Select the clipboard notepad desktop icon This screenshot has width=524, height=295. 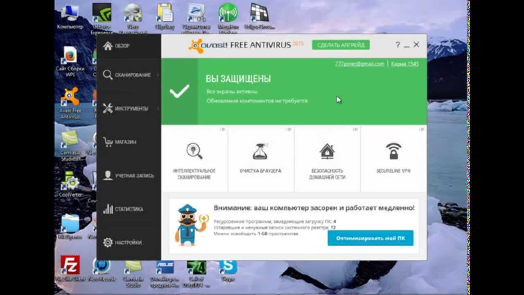point(165,17)
